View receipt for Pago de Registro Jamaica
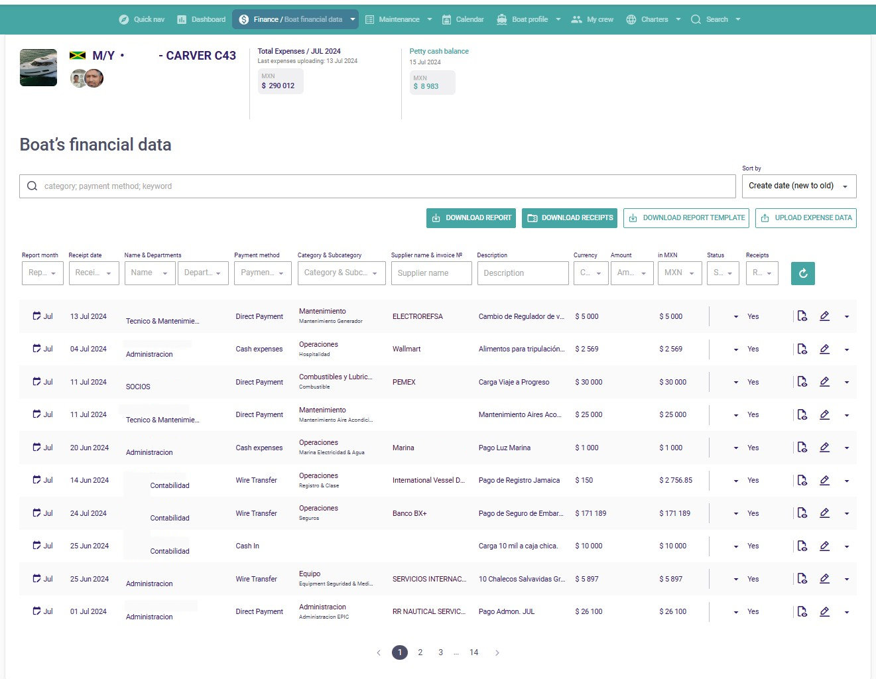Image resolution: width=876 pixels, height=679 pixels. coord(802,480)
